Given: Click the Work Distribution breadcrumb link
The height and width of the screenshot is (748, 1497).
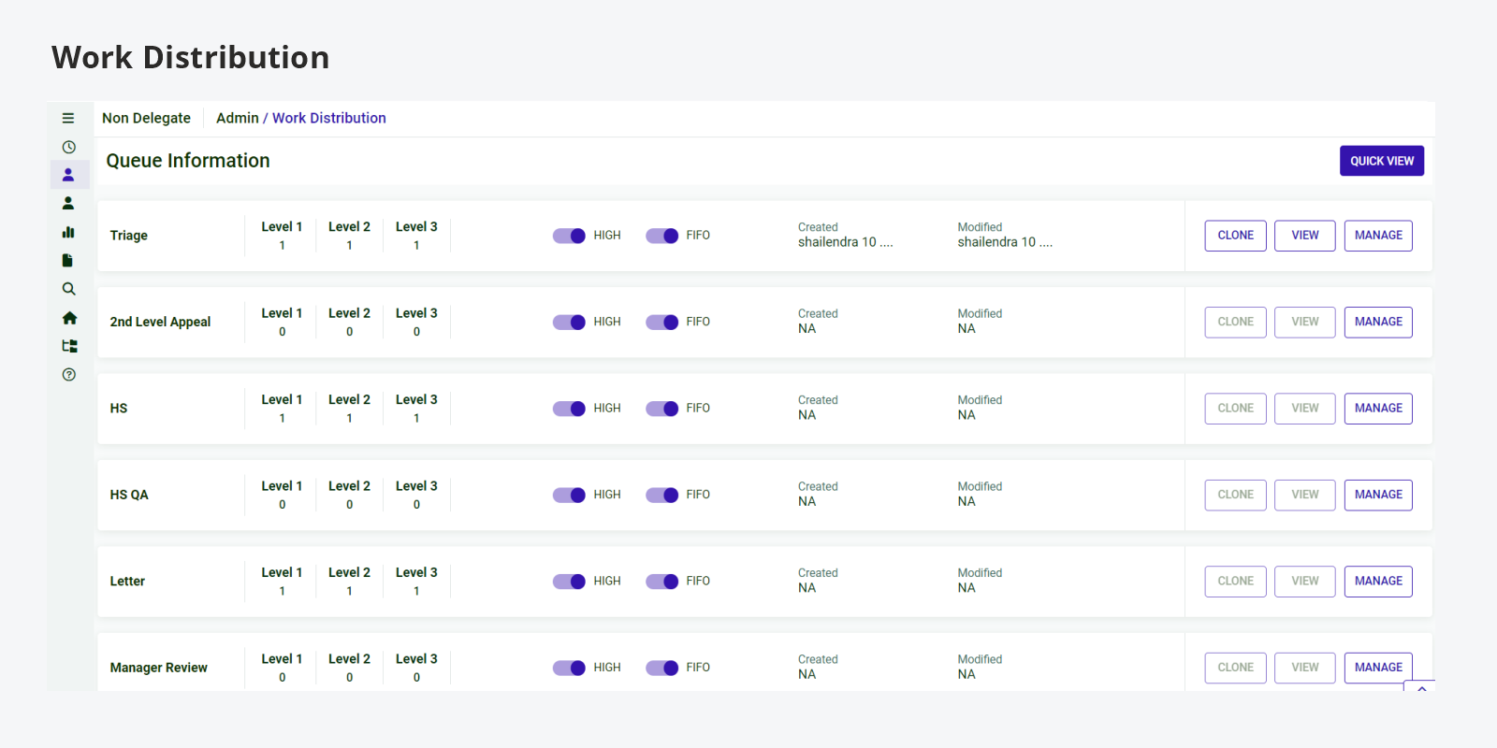Looking at the screenshot, I should 329,118.
